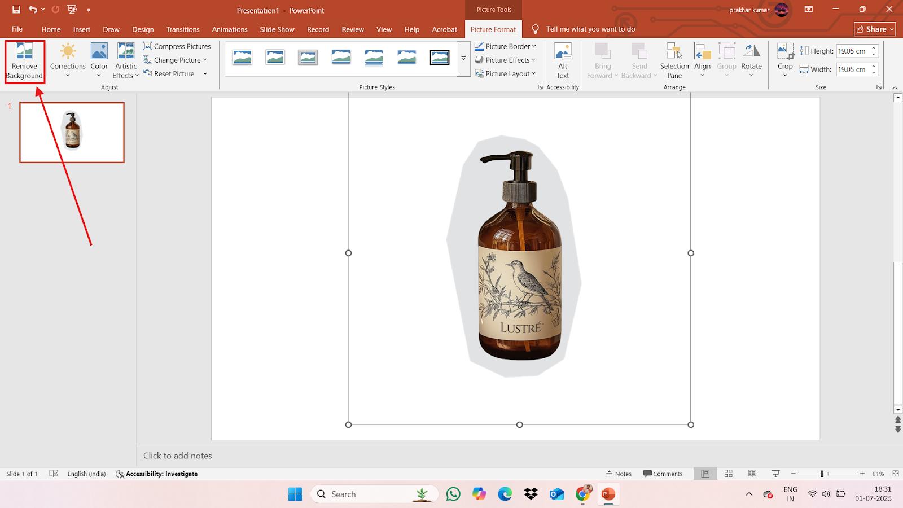Image resolution: width=903 pixels, height=508 pixels.
Task: Click the Windows taskbar Search box
Action: pos(374,494)
